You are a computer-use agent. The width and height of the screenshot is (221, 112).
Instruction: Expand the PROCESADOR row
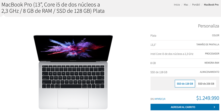click(x=185, y=54)
